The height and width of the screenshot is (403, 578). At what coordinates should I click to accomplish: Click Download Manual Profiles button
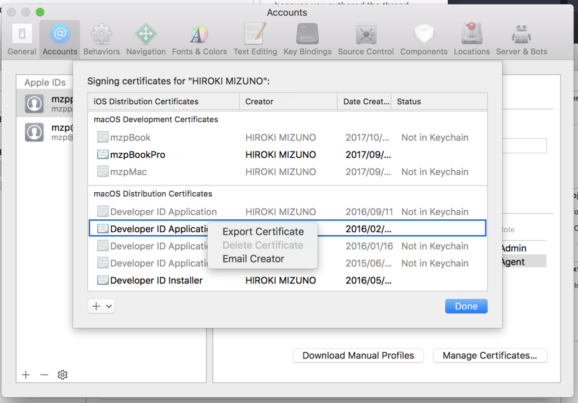point(358,356)
